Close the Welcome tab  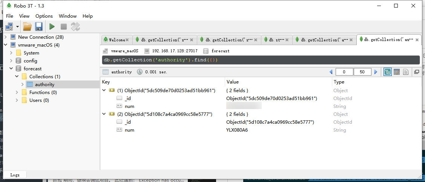coord(127,40)
